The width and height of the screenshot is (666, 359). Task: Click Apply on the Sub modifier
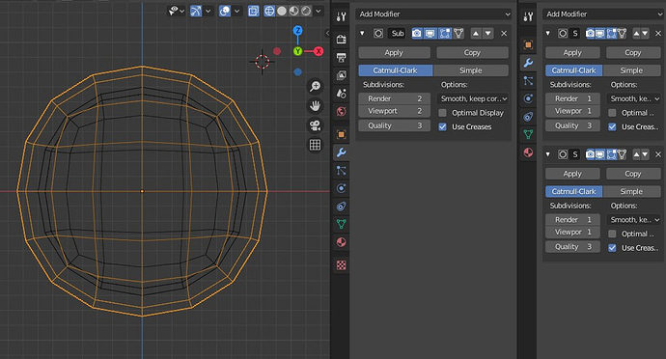pyautogui.click(x=394, y=53)
